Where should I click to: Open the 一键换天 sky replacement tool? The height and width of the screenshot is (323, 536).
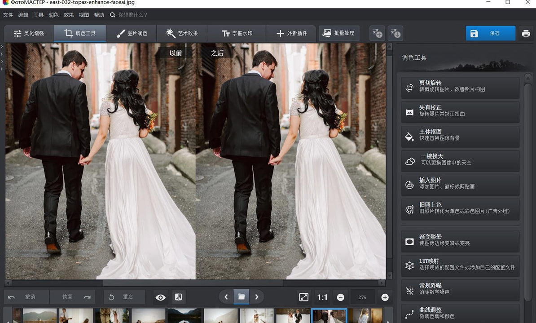pos(460,161)
